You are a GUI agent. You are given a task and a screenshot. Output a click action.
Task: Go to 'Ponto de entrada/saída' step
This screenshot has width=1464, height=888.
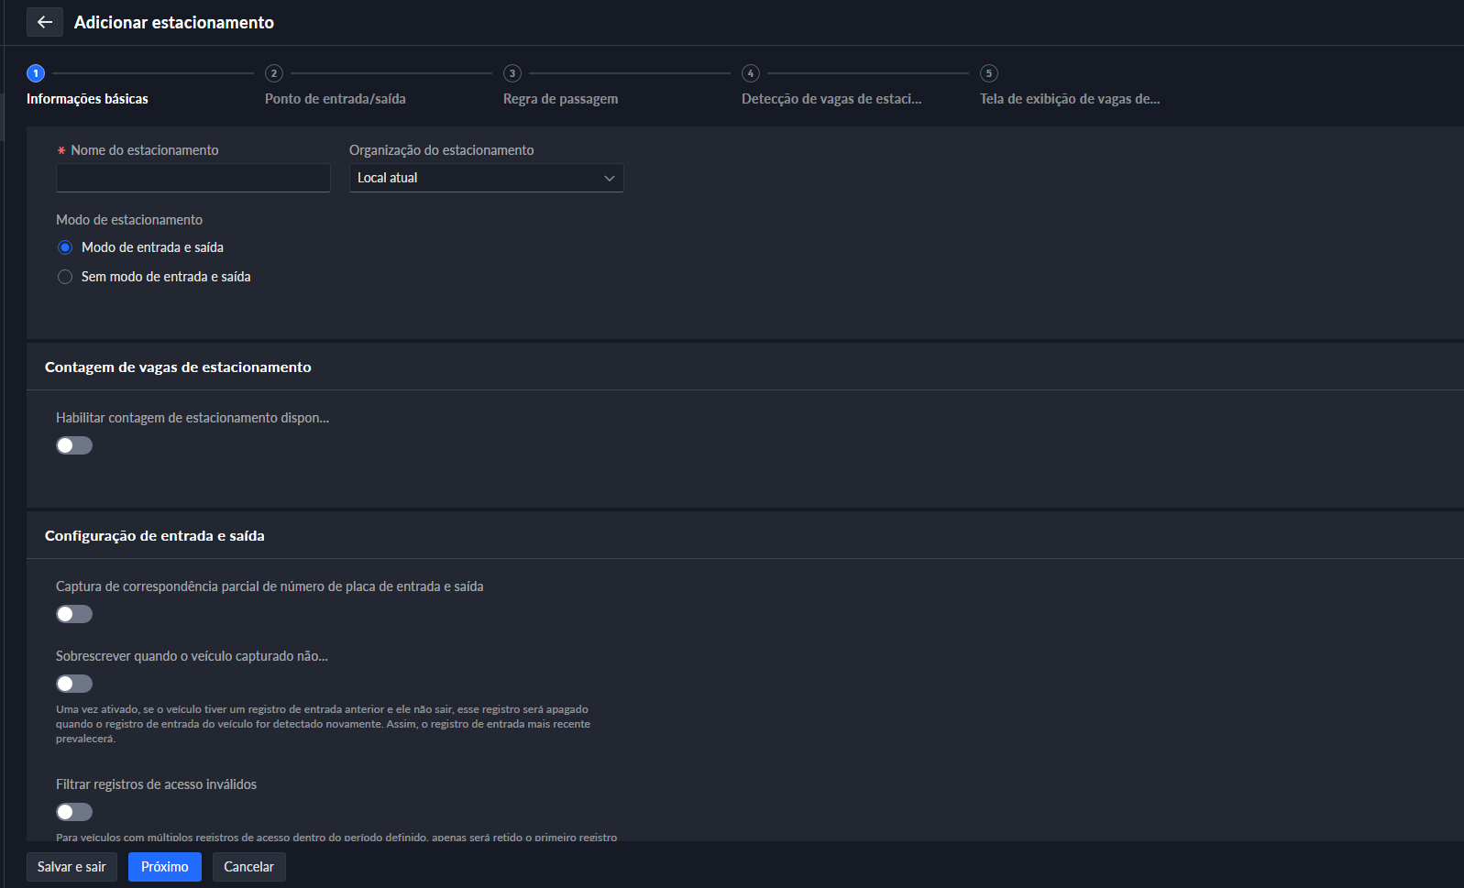click(335, 99)
